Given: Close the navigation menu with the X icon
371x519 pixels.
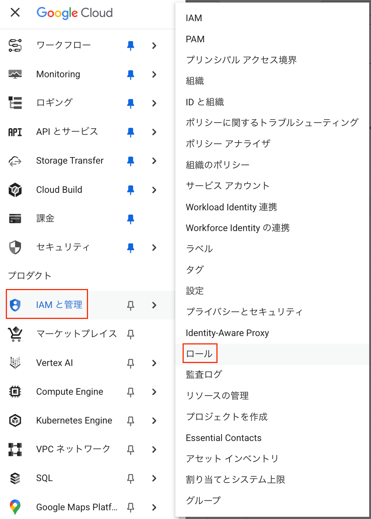Looking at the screenshot, I should 15,13.
